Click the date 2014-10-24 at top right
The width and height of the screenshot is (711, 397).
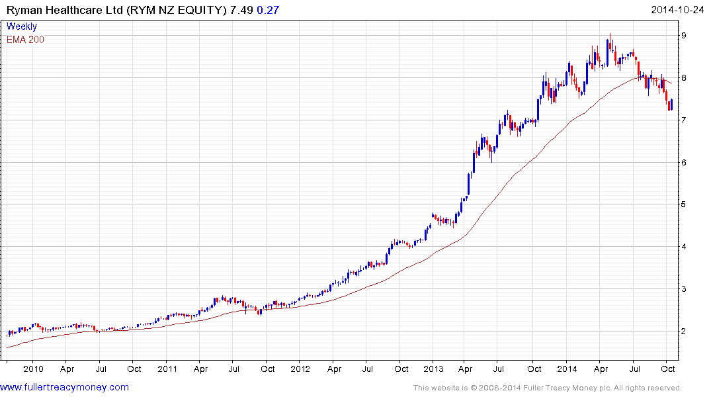(x=677, y=10)
